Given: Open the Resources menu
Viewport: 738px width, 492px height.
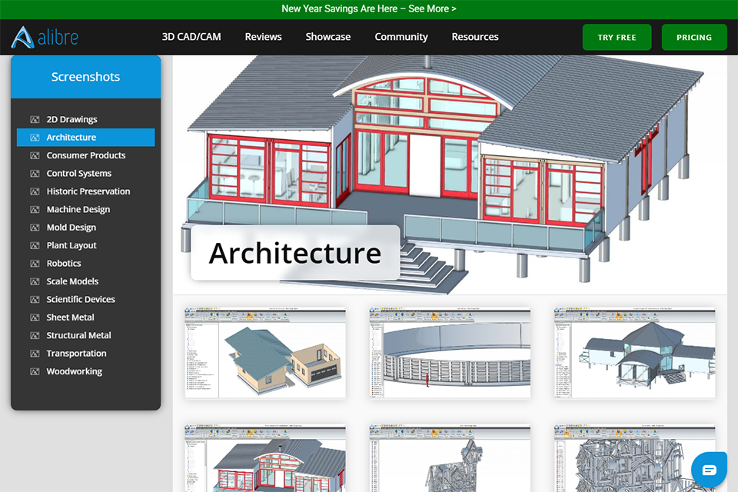Looking at the screenshot, I should [475, 37].
